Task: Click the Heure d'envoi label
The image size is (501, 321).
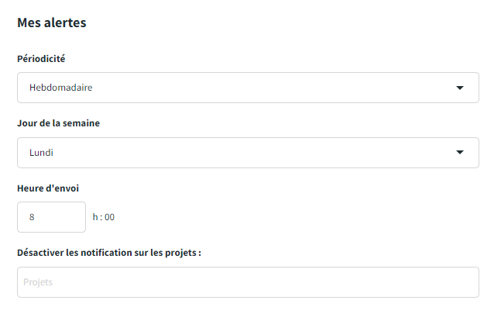Action: [48, 188]
